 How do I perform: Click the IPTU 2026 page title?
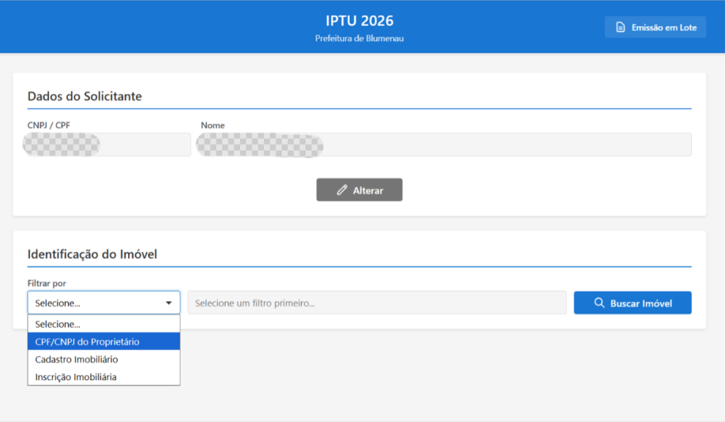pyautogui.click(x=359, y=21)
